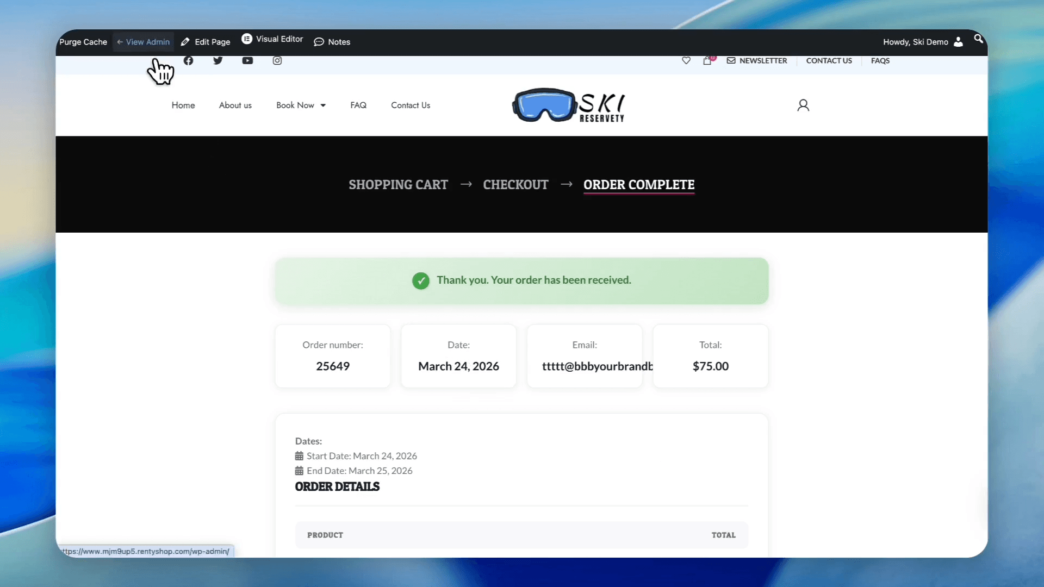Viewport: 1044px width, 587px height.
Task: Open FAQ menu item
Action: point(358,105)
